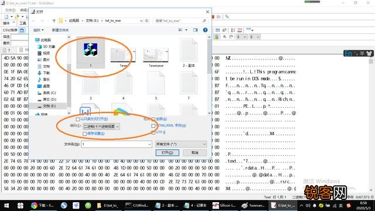Click the volume icon in system tray

coord(308,206)
